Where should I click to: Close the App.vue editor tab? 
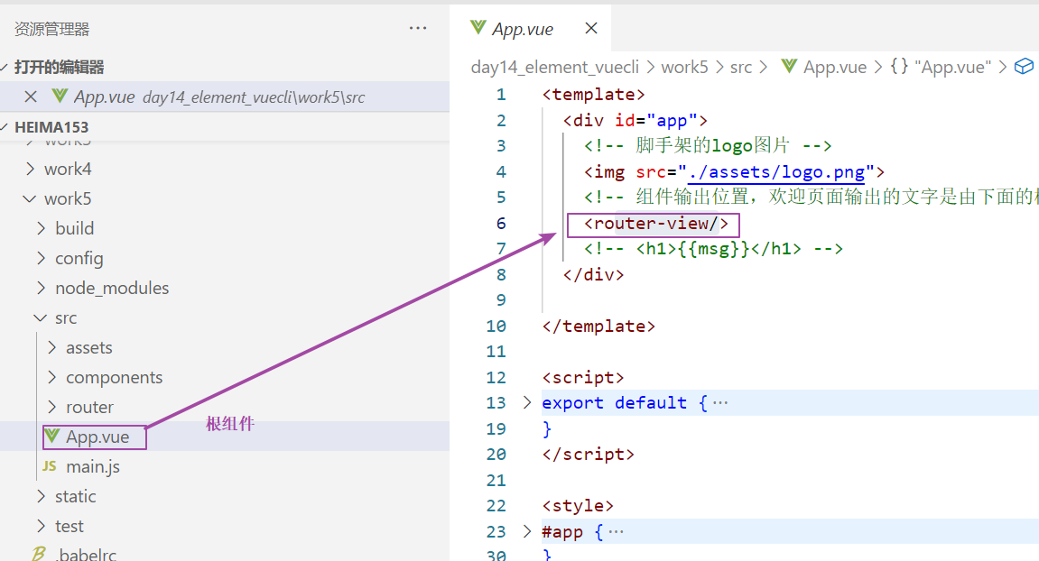[x=591, y=28]
